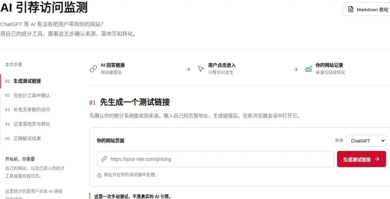Screen dimensions: 390x199
Task: Click the 你的网站记录 flow label
Action: [x=329, y=65]
